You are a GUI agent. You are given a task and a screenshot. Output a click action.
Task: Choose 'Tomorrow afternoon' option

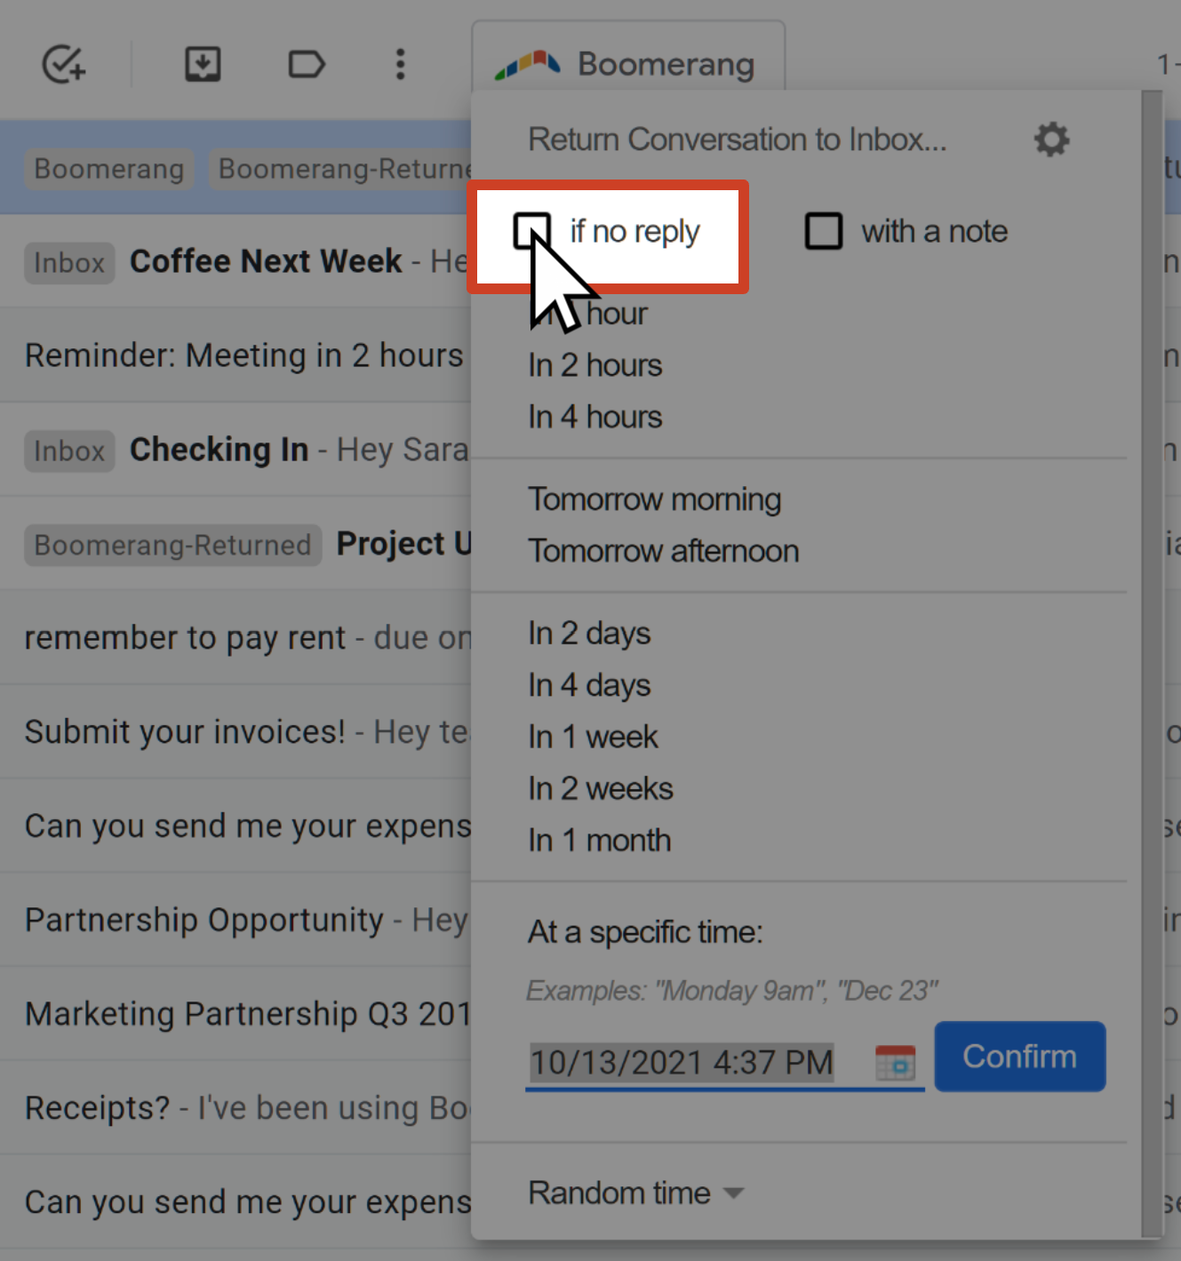[x=663, y=551]
